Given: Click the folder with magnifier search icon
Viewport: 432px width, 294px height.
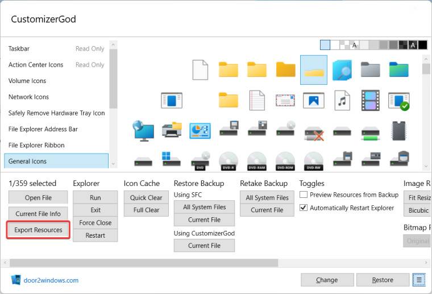Looking at the screenshot, I should 342,70.
